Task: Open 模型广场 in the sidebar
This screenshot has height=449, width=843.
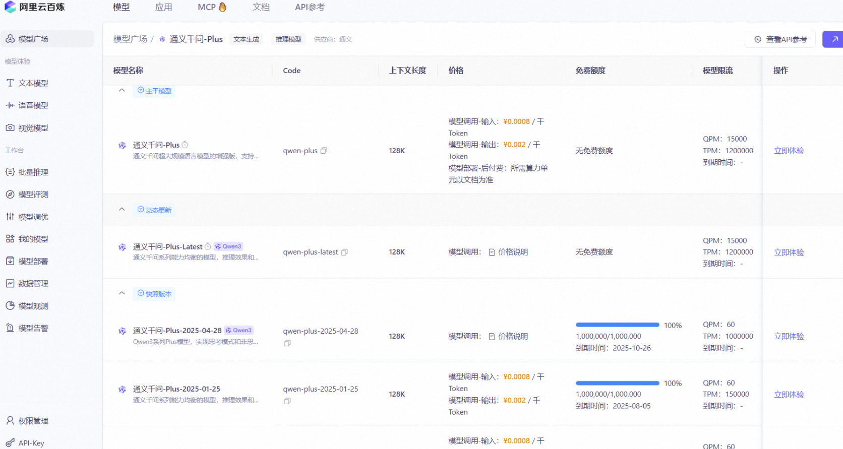Action: (x=47, y=39)
